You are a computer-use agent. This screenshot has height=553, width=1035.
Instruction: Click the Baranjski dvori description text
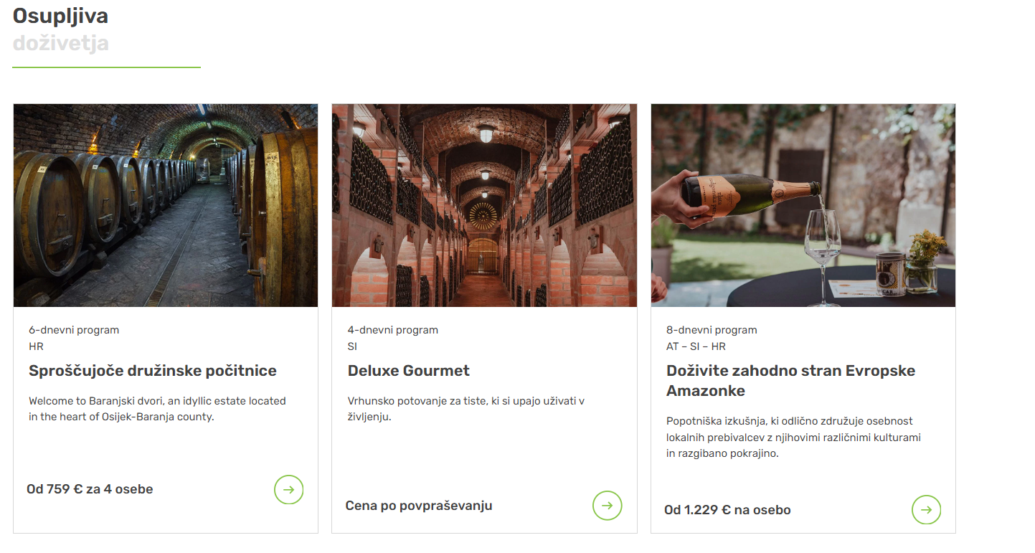[x=158, y=409]
